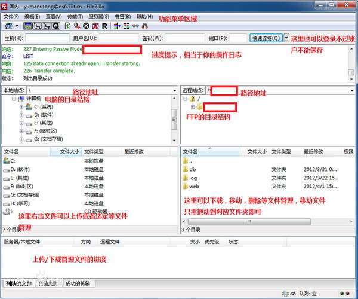Click the disconnect from server icon

95,26
